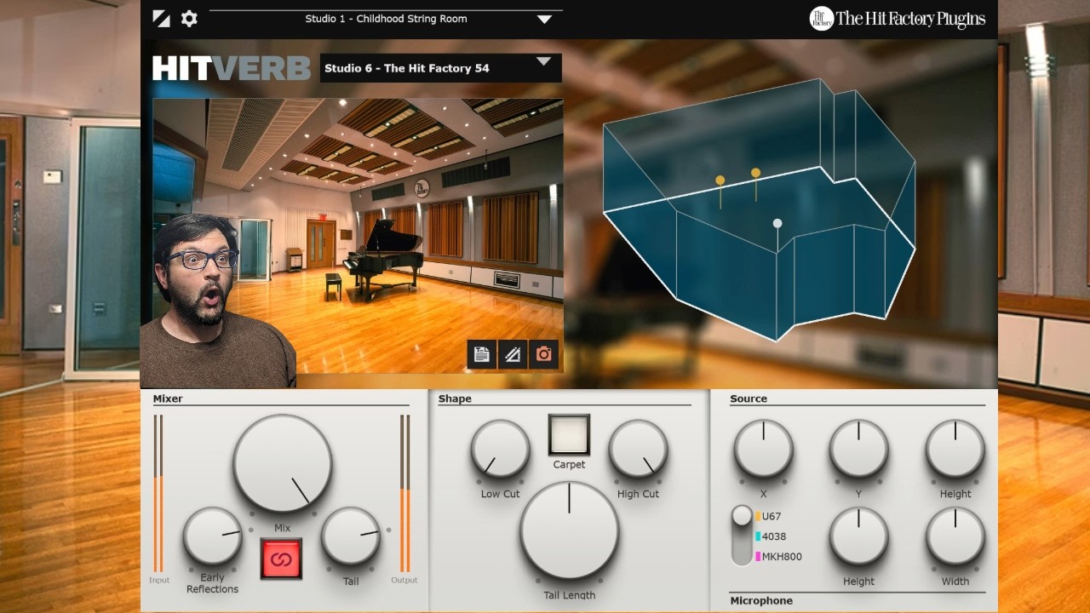Viewport: 1090px width, 613px height.
Task: Click the camera photo view icon
Action: [x=543, y=354]
